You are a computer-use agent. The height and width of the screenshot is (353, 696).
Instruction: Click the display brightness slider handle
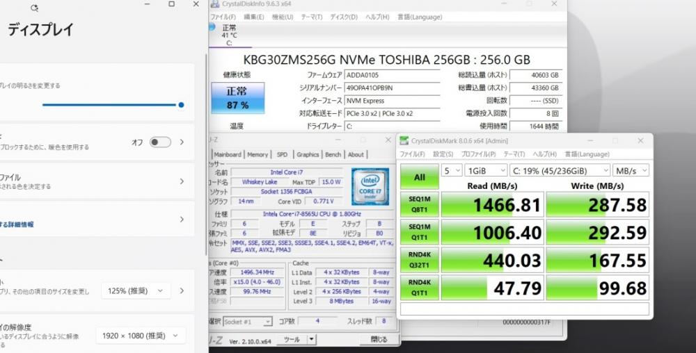click(x=181, y=105)
